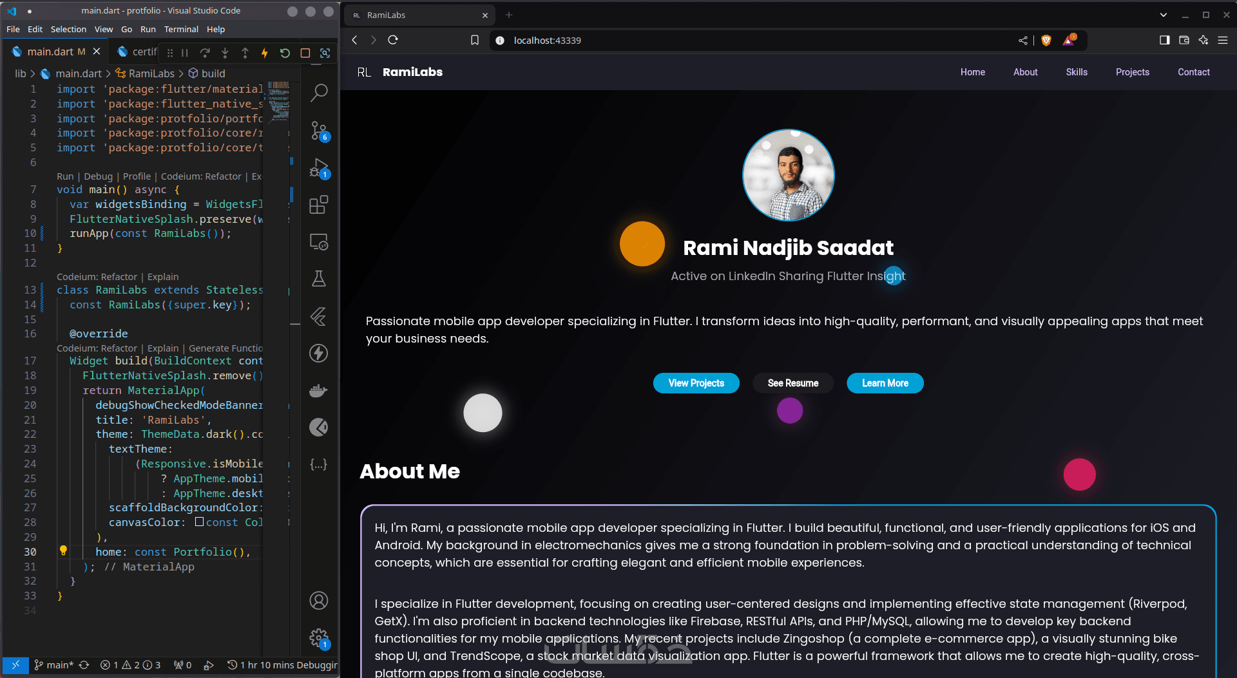Click the Step Out debug icon

click(x=245, y=53)
